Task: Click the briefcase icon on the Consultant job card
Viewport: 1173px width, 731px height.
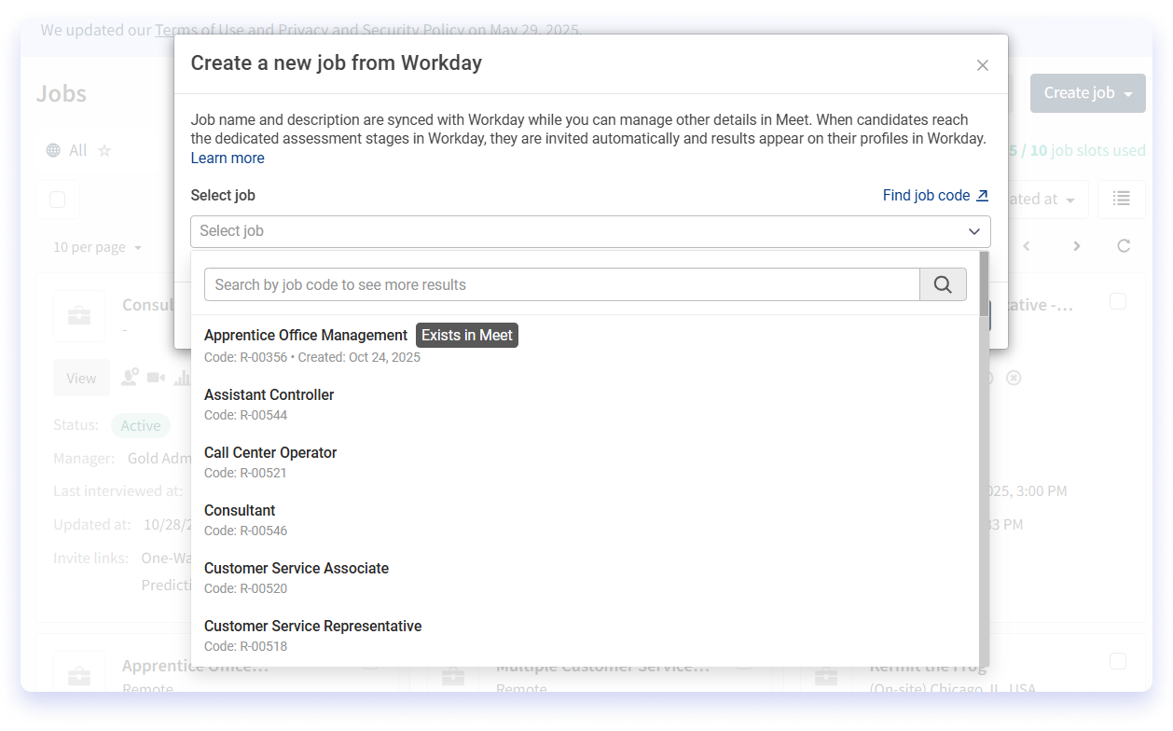Action: pos(78,315)
